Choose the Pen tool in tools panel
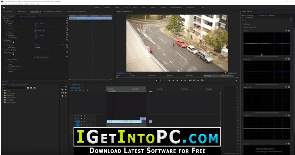Image resolution: width=295 pixels, height=155 pixels. [66, 93]
